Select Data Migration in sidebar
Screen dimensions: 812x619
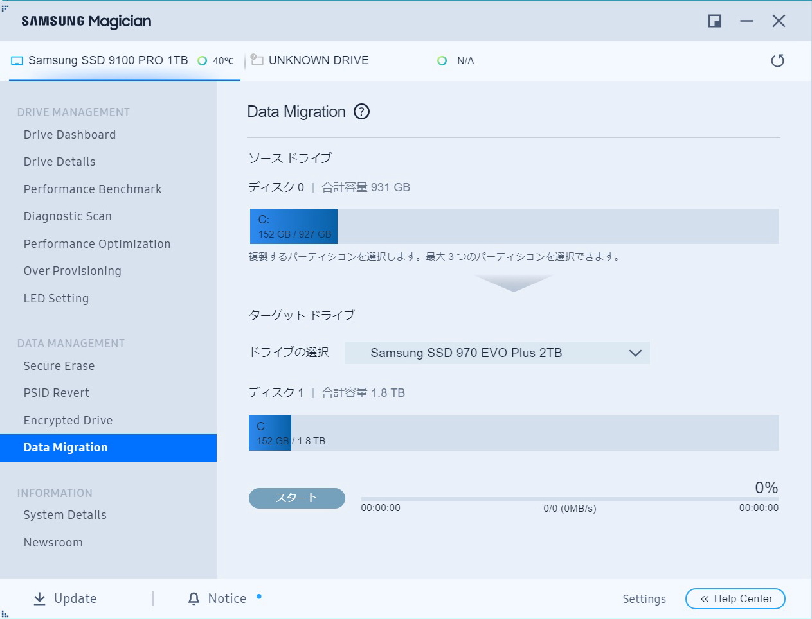click(x=108, y=448)
